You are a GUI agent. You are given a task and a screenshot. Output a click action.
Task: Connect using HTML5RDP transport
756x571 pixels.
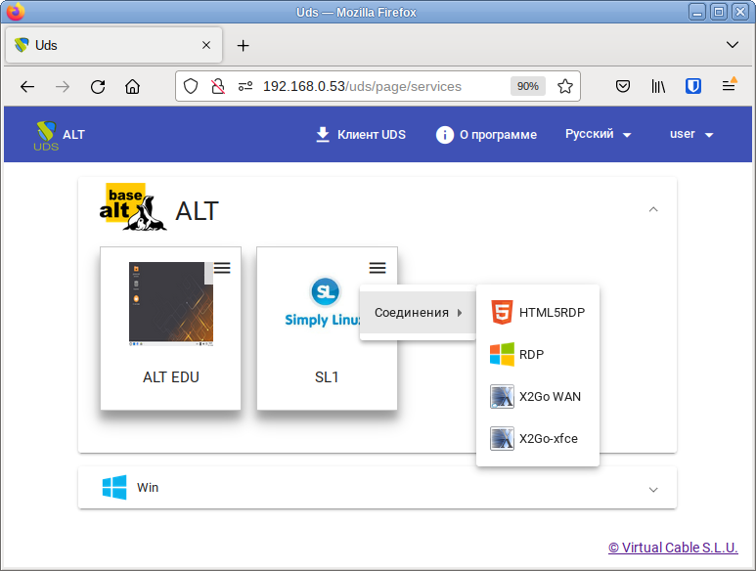click(538, 312)
